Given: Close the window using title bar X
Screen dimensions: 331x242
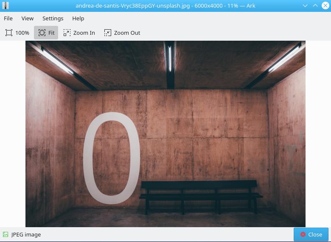Looking at the screenshot, I should tap(325, 6).
